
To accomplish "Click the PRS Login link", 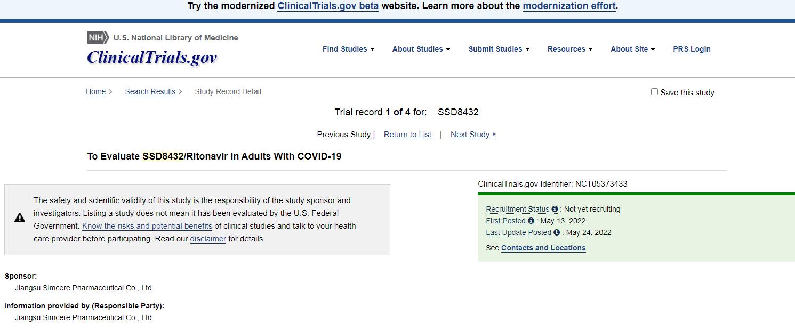I will [x=692, y=49].
